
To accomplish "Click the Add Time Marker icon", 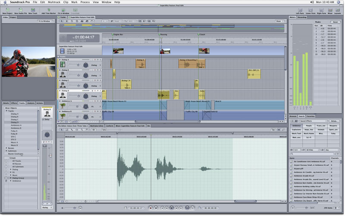I will (x=49, y=10).
